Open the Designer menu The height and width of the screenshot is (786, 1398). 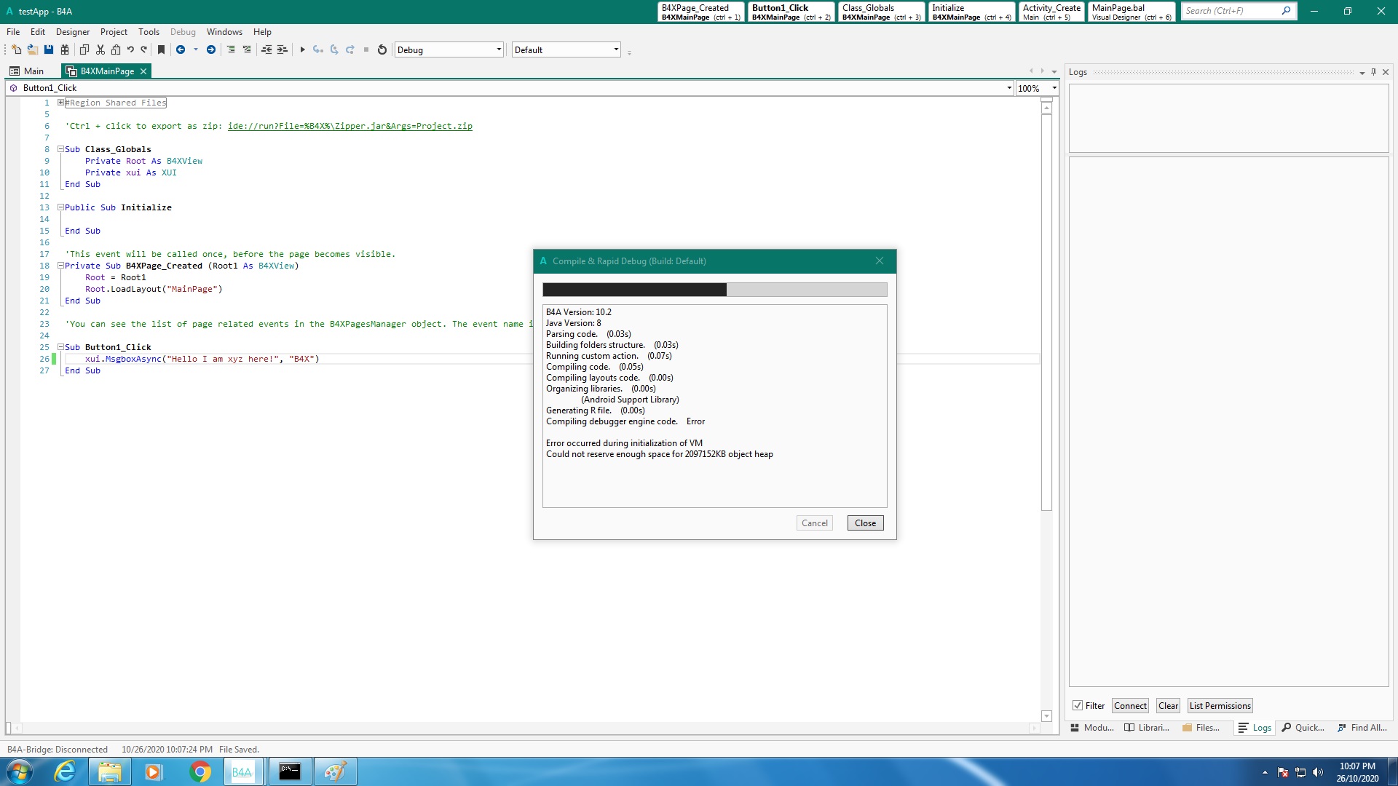(73, 32)
